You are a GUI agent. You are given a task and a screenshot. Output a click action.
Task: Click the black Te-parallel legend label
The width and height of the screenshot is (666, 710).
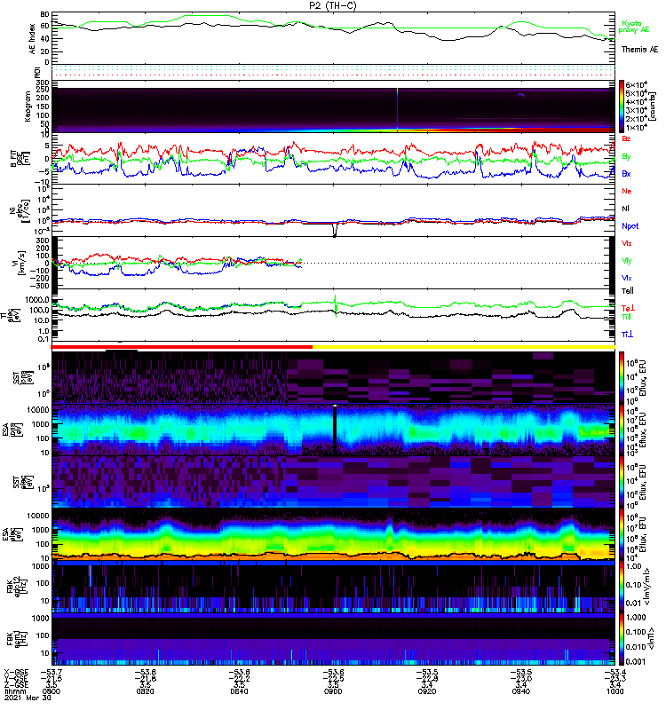pyautogui.click(x=628, y=291)
